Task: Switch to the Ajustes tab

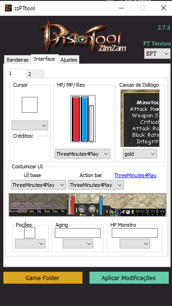Action: (x=69, y=60)
